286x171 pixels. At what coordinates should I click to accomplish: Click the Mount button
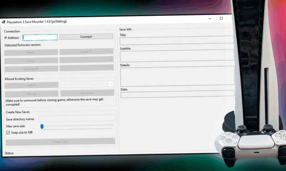32,94
